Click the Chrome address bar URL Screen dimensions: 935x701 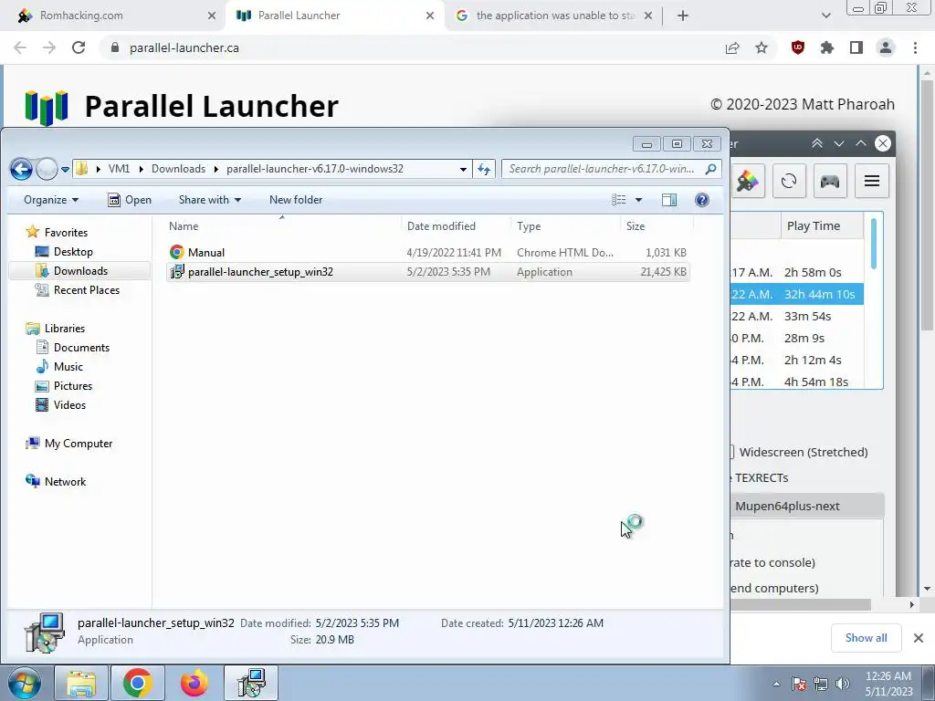pos(184,47)
